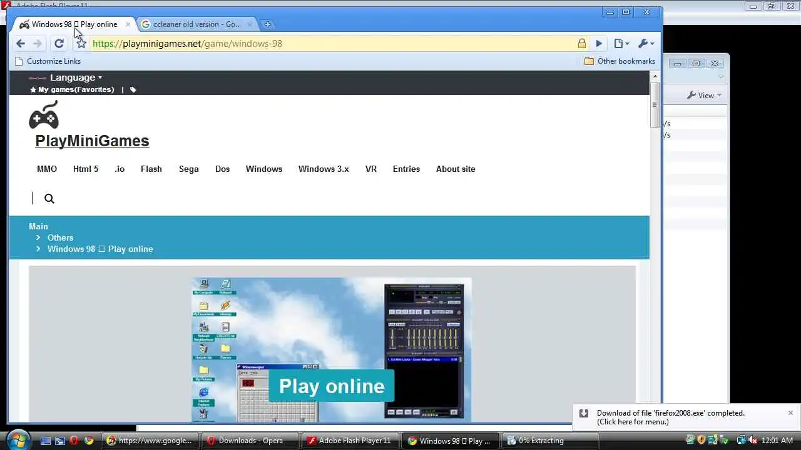
Task: Launch Chrome from Quick Launch
Action: pyautogui.click(x=89, y=441)
